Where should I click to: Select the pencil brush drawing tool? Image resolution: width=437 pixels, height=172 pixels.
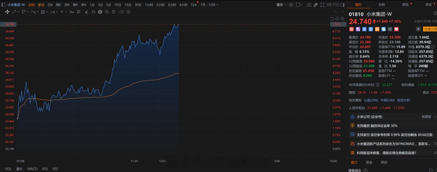(x=87, y=12)
